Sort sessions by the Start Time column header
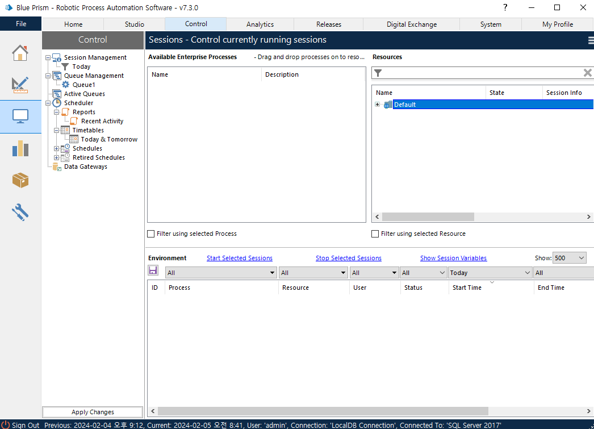The height and width of the screenshot is (429, 594). pos(491,288)
